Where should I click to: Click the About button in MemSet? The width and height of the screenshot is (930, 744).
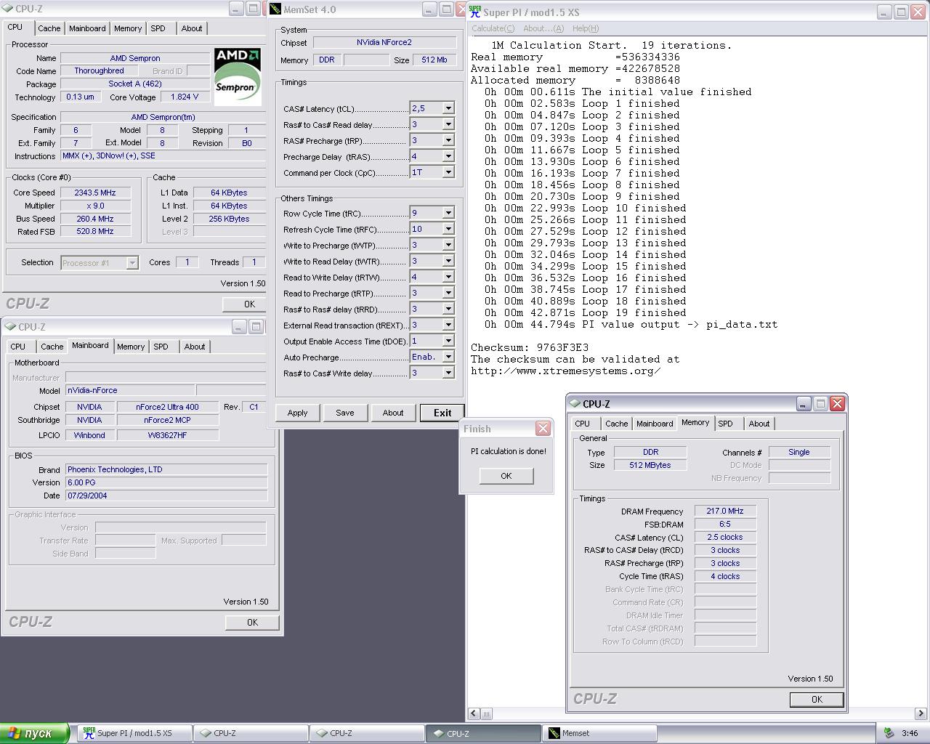(393, 413)
